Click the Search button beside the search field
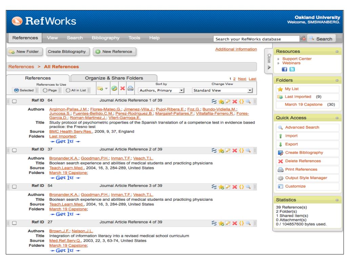The image size is (347, 260). [321, 39]
